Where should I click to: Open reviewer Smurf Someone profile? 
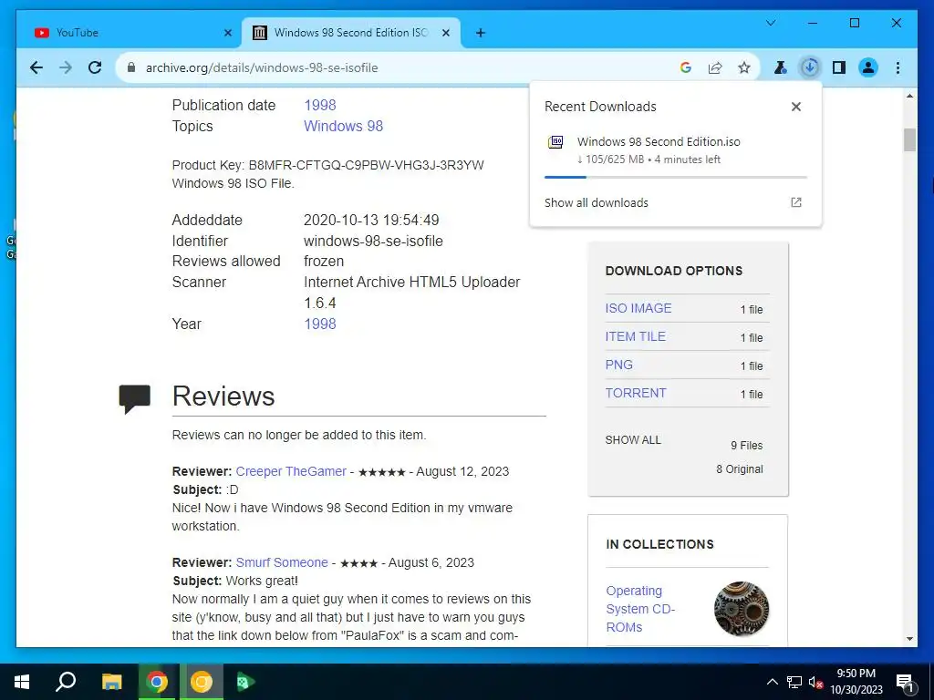[282, 562]
